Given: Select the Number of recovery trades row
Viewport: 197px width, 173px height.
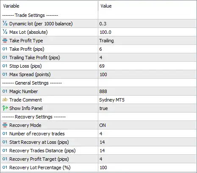Looking at the screenshot, I should 98,134.
